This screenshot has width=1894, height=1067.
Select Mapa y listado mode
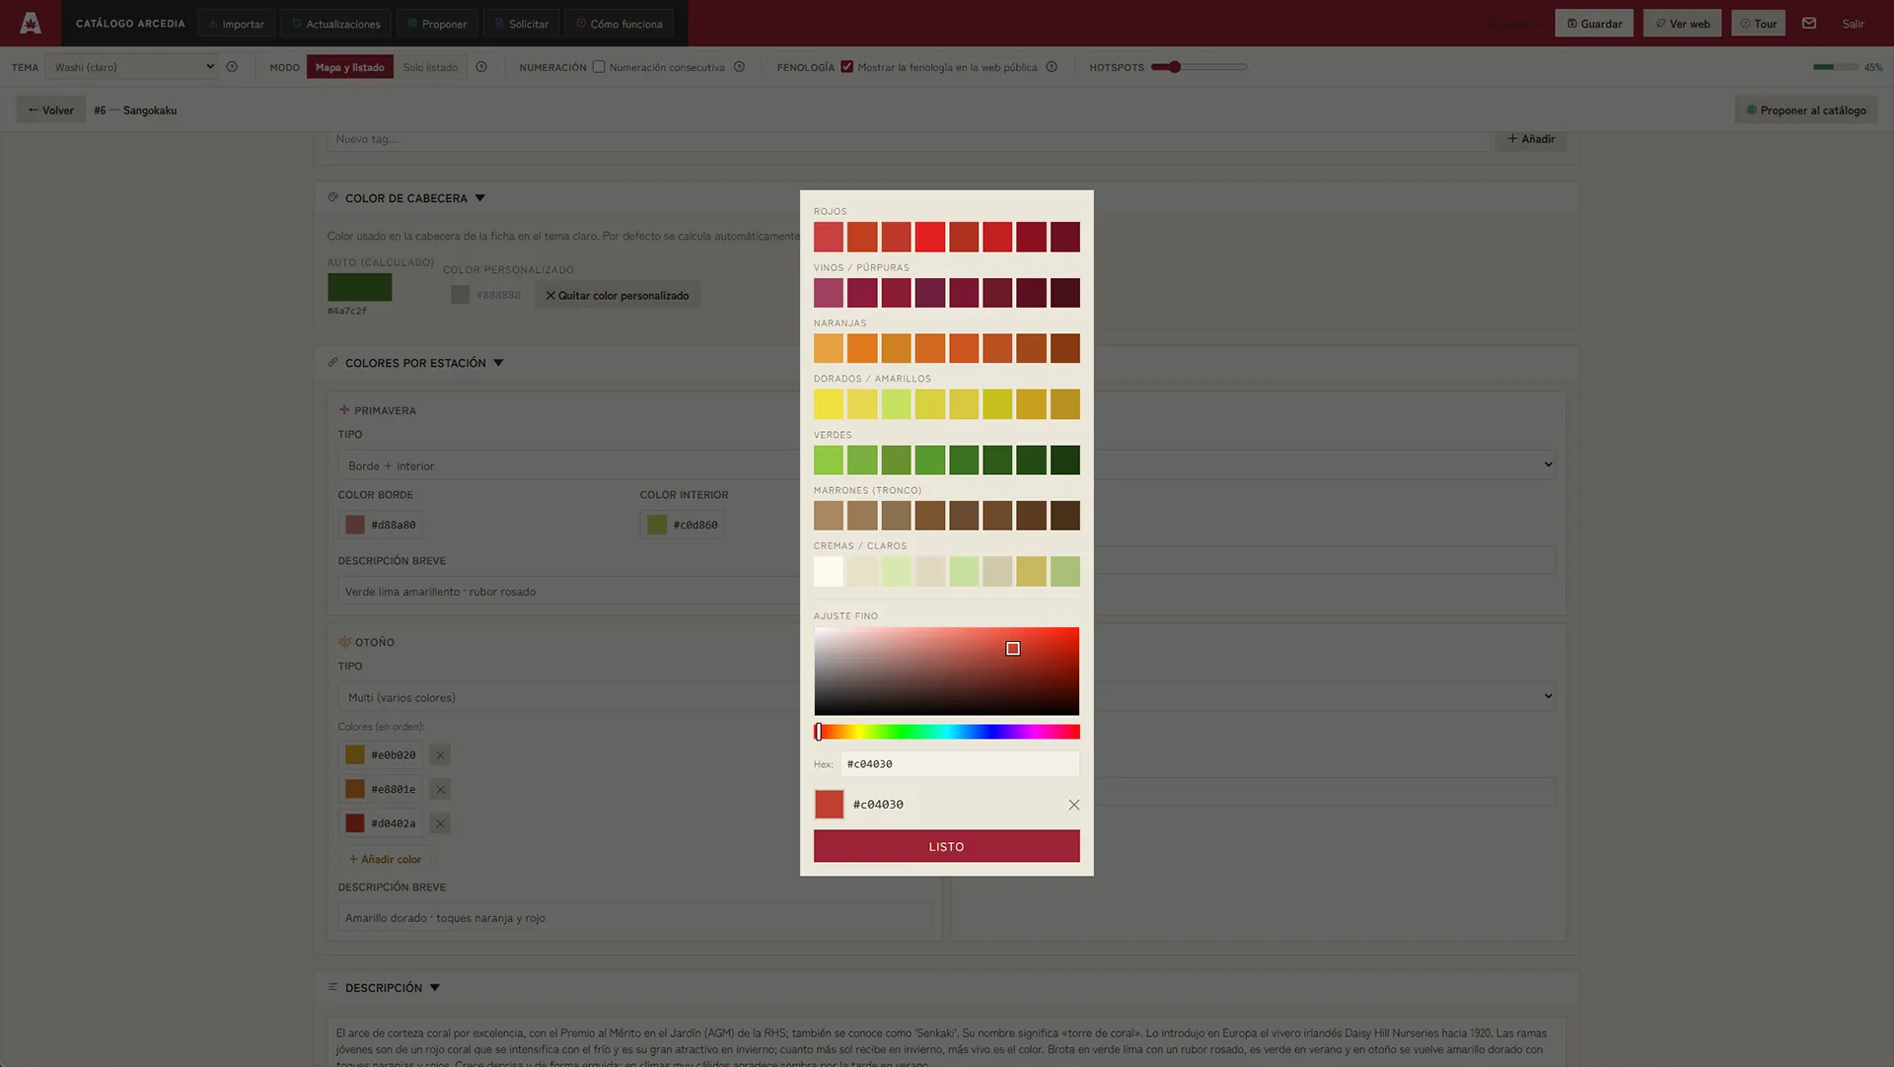(349, 67)
